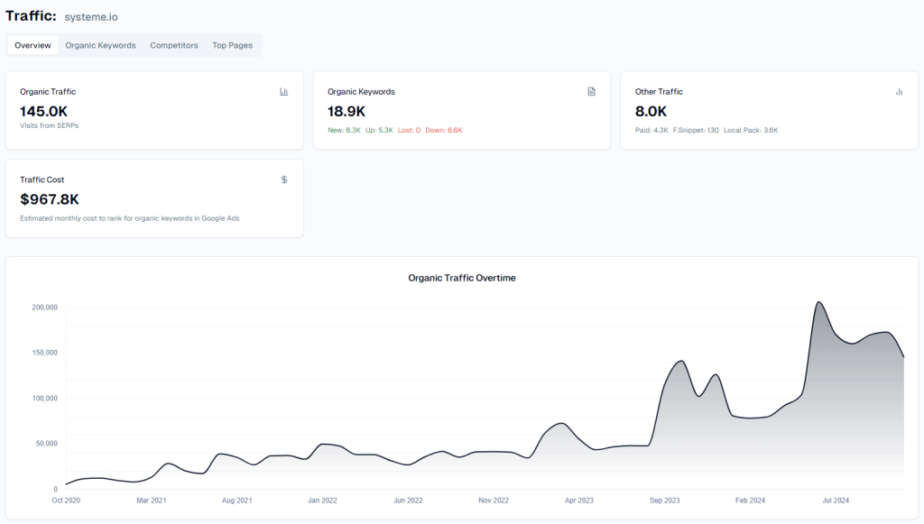Viewport: 924px width, 524px height.
Task: Click the 'F.Snippet: 130' stat
Action: pos(696,130)
